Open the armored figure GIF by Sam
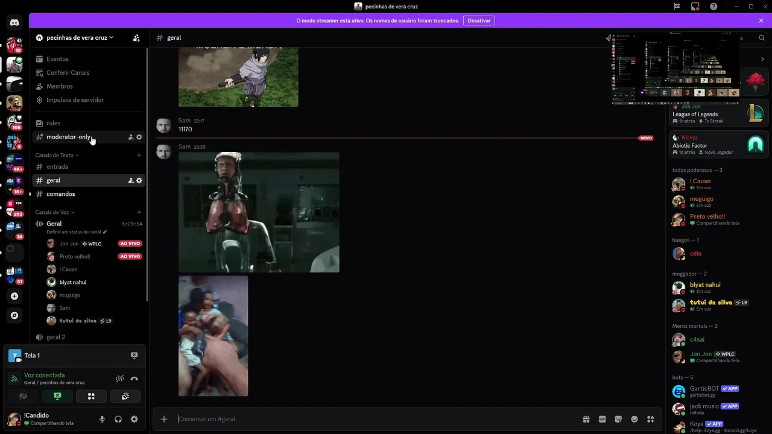 pos(259,212)
